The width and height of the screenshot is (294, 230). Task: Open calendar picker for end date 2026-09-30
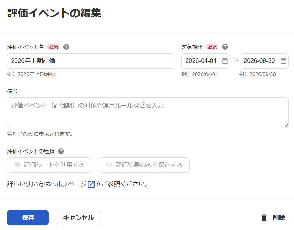[283, 61]
